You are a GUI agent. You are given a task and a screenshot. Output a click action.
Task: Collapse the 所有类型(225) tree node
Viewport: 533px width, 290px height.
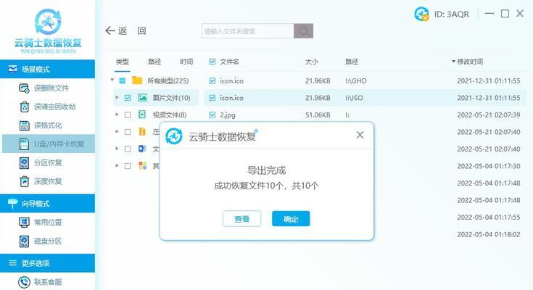coord(112,80)
